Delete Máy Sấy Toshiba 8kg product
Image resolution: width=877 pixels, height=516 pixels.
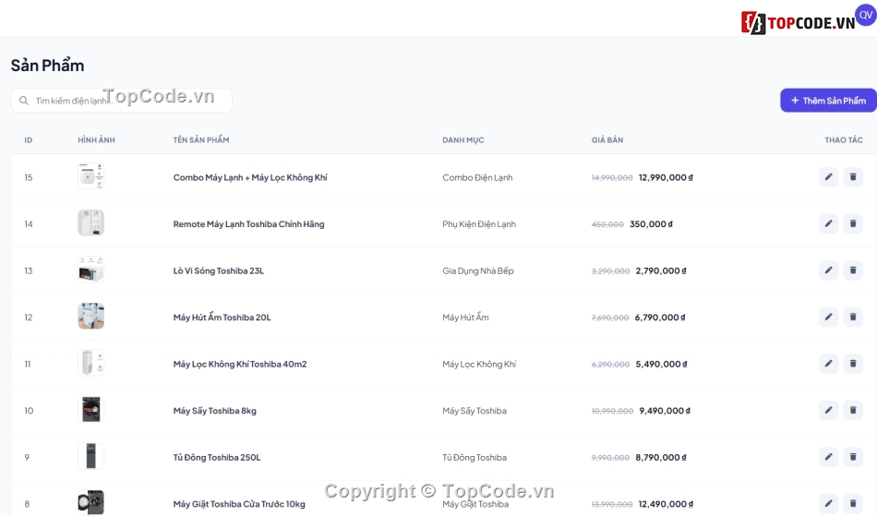853,411
